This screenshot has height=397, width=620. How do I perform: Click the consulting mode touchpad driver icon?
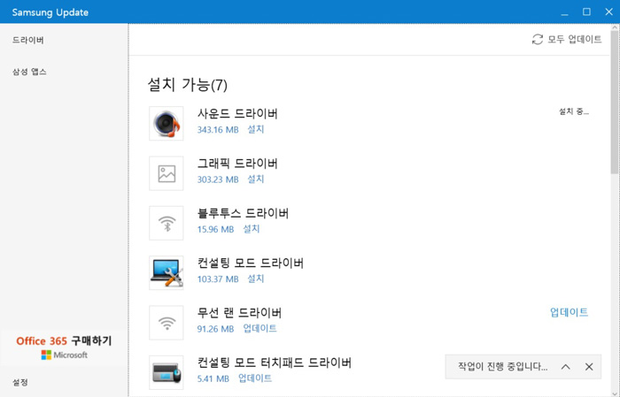click(167, 372)
